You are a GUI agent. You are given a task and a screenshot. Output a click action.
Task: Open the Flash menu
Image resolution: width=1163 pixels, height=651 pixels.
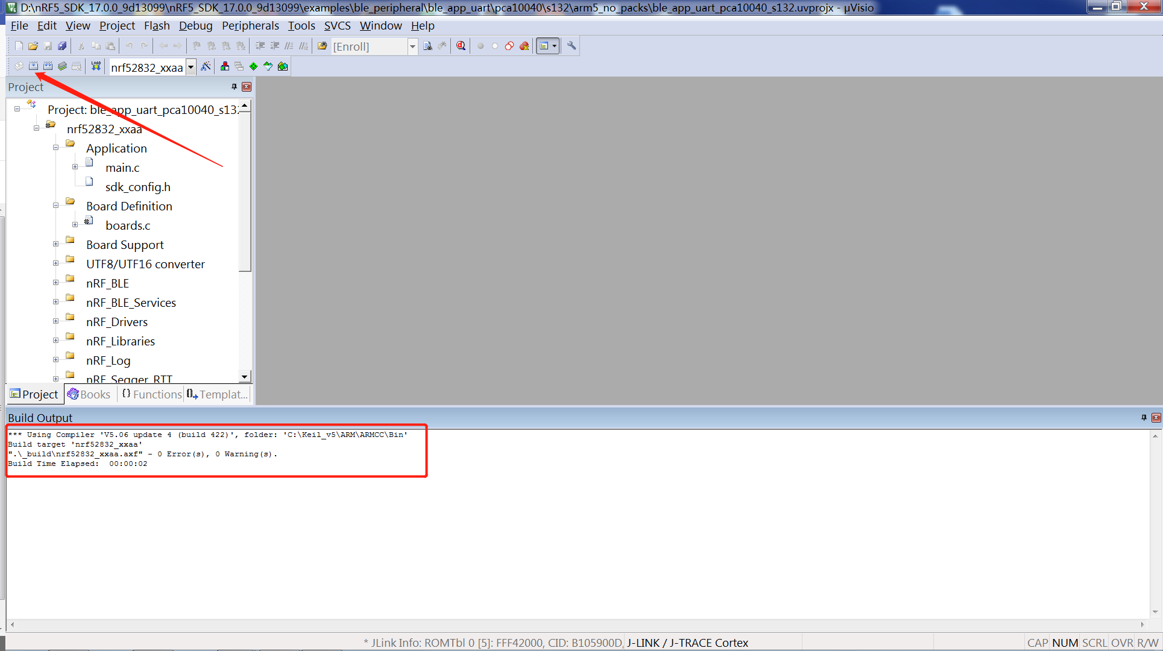[x=156, y=25]
